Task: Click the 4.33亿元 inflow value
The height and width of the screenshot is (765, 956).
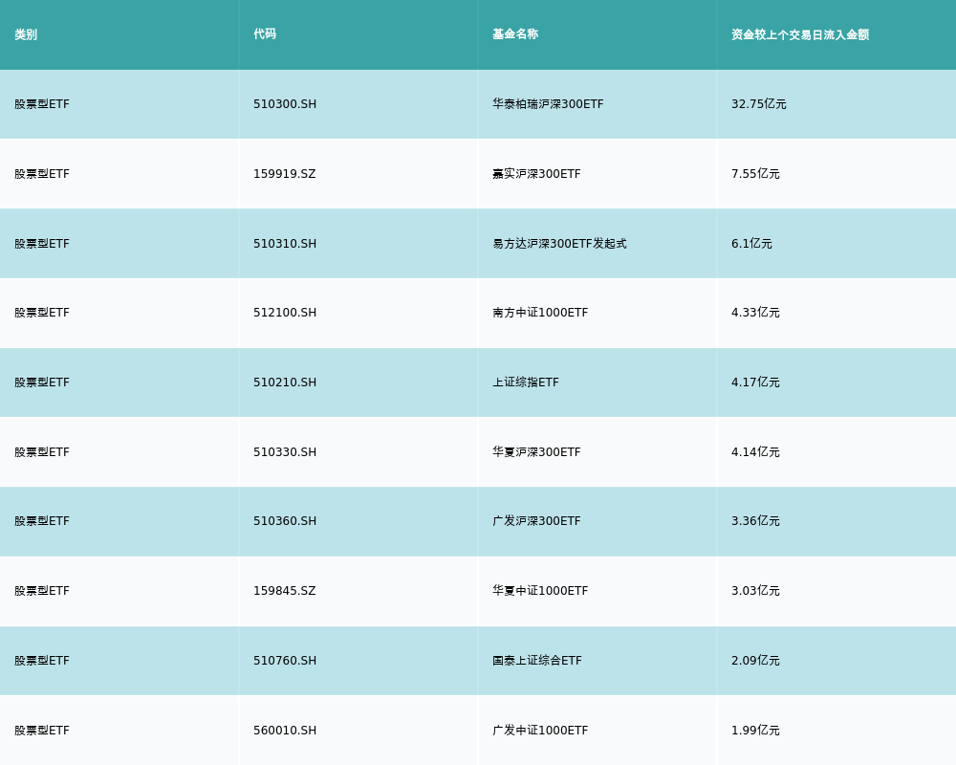Action: coord(755,313)
